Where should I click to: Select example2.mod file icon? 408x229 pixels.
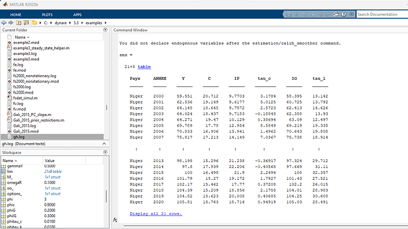9,43
